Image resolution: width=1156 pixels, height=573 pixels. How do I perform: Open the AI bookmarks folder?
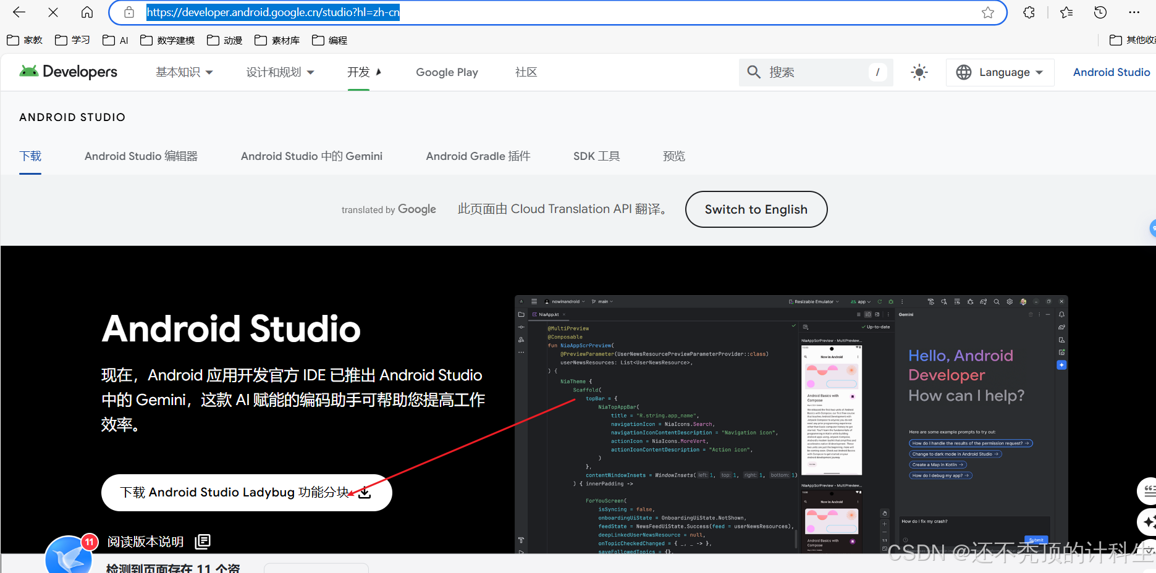tap(116, 40)
